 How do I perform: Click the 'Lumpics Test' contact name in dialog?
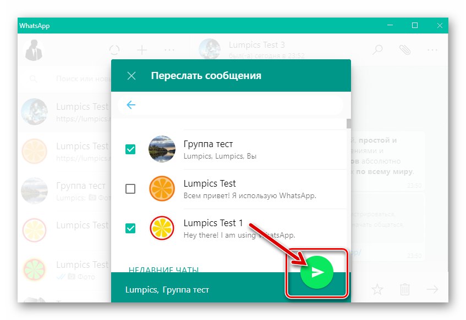pyautogui.click(x=210, y=183)
